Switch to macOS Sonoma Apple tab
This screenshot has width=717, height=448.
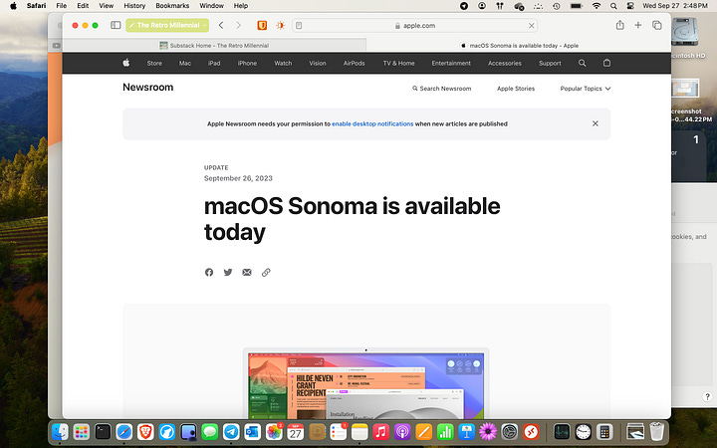[519, 45]
